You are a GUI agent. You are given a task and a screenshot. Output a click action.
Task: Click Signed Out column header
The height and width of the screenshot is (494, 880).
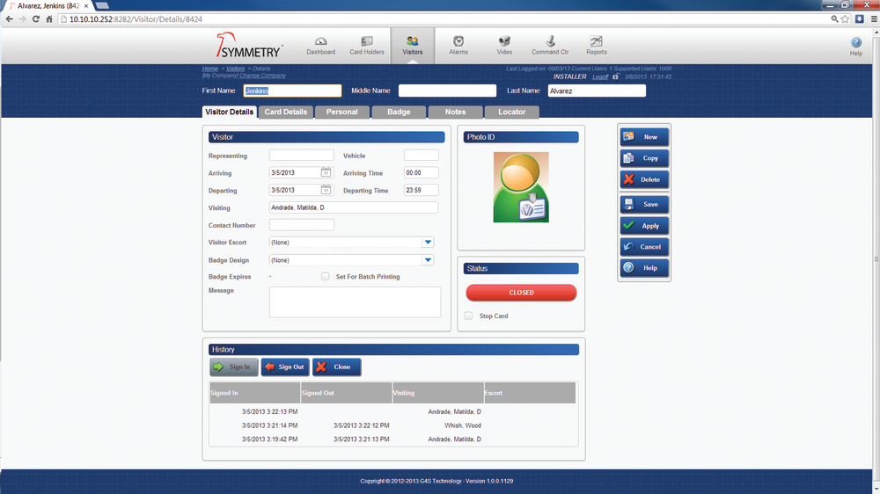(346, 393)
